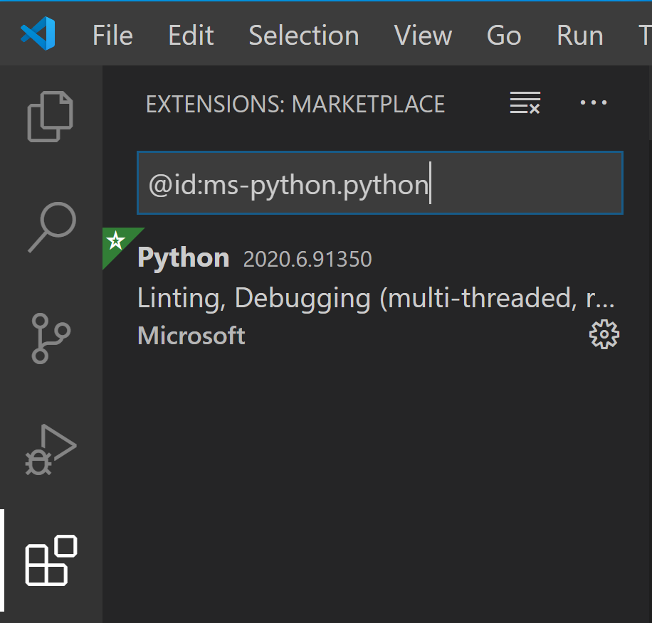Click the green recommended star badge
The width and height of the screenshot is (652, 623).
(x=115, y=240)
